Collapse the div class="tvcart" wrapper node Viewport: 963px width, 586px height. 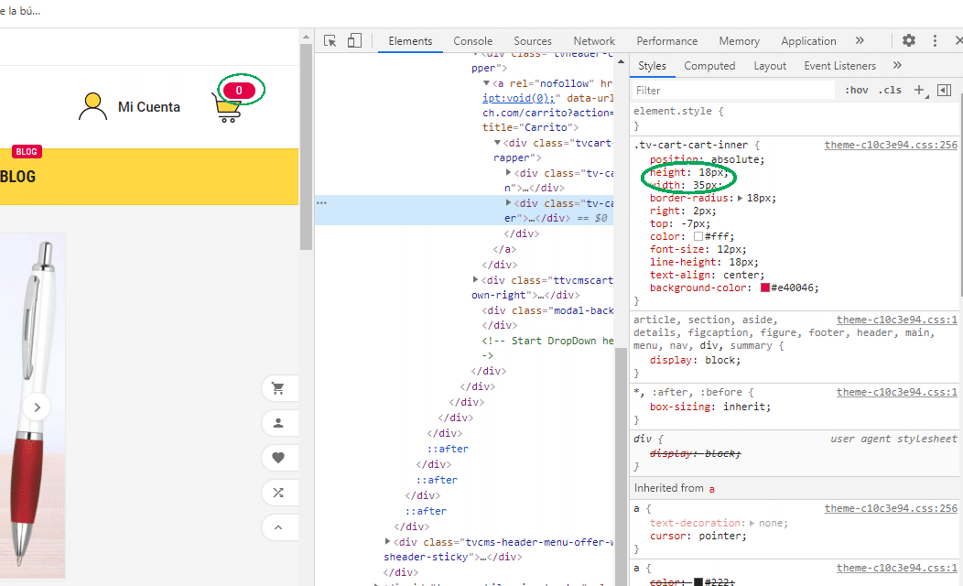coord(497,143)
